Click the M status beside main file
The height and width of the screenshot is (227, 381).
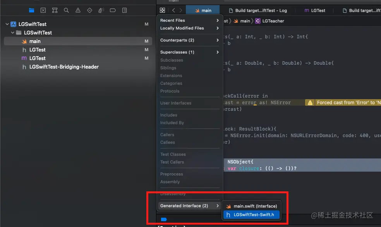click(x=146, y=41)
